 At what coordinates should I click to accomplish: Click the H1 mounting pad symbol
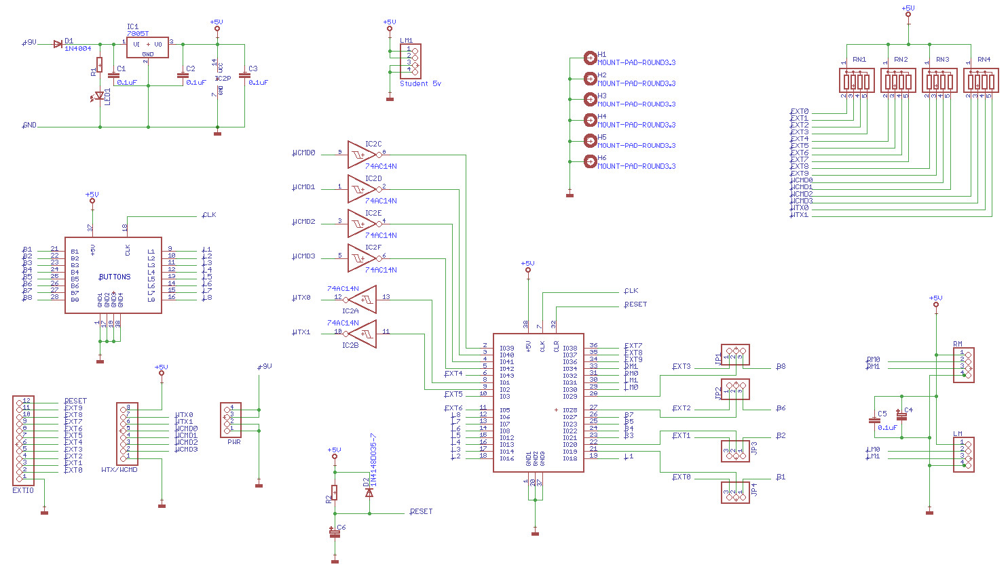(591, 58)
